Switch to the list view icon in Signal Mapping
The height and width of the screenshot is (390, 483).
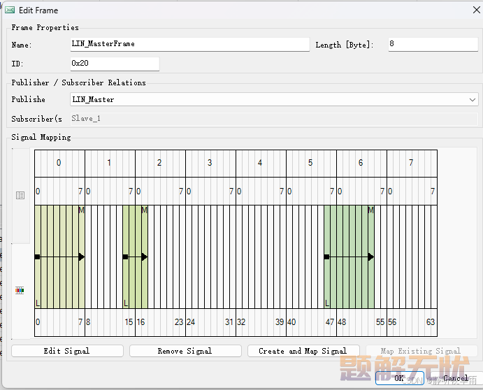(20, 195)
